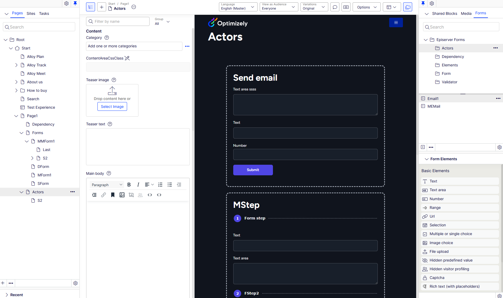Viewport: 503px width, 298px height.
Task: Open options menu for Actors folder
Action: [x=496, y=48]
